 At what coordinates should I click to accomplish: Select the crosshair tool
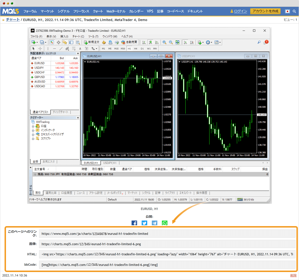(40, 48)
